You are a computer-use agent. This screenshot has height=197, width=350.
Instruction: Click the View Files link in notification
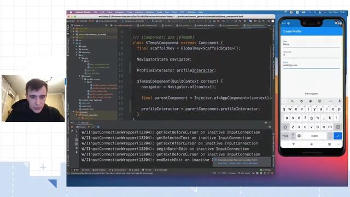click(x=223, y=163)
